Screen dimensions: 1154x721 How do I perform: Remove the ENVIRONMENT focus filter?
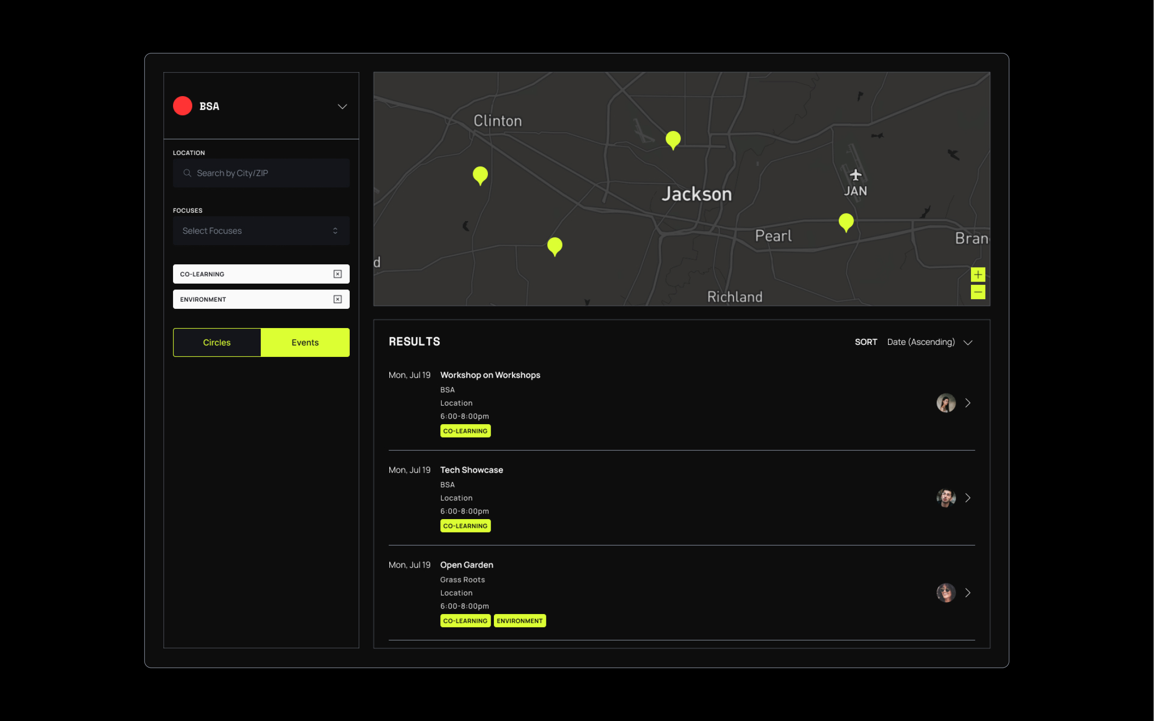(x=338, y=300)
